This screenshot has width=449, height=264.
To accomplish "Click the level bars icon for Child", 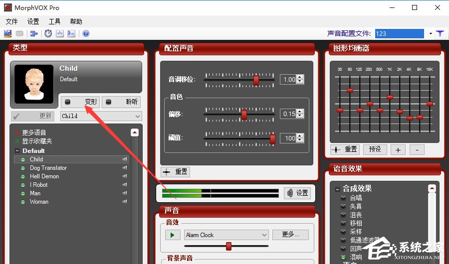I will pos(125,159).
